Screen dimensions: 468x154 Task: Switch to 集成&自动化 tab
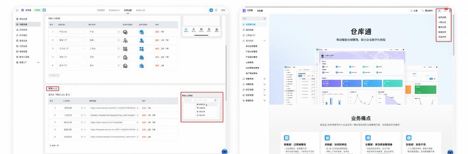coord(114,10)
